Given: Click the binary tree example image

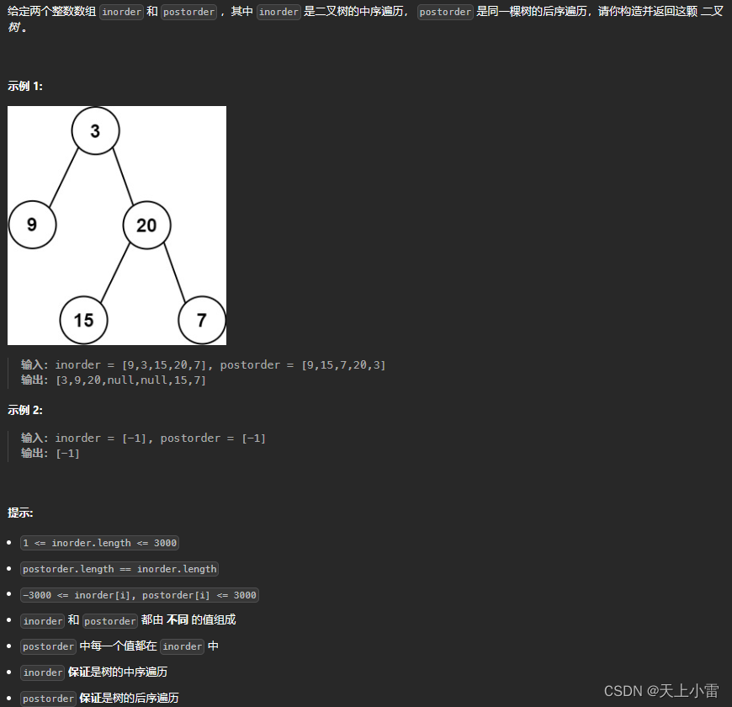Looking at the screenshot, I should tap(117, 226).
